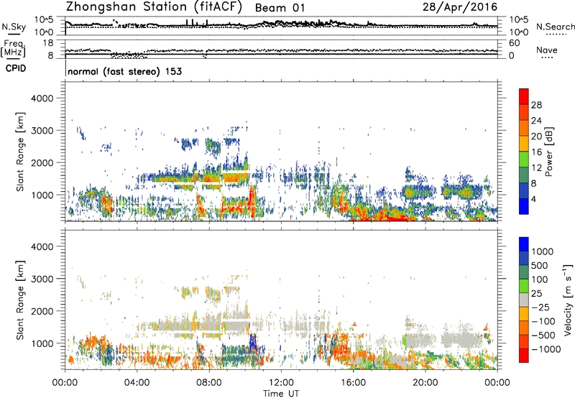Click the '04:00' time axis tick label

pos(137,383)
